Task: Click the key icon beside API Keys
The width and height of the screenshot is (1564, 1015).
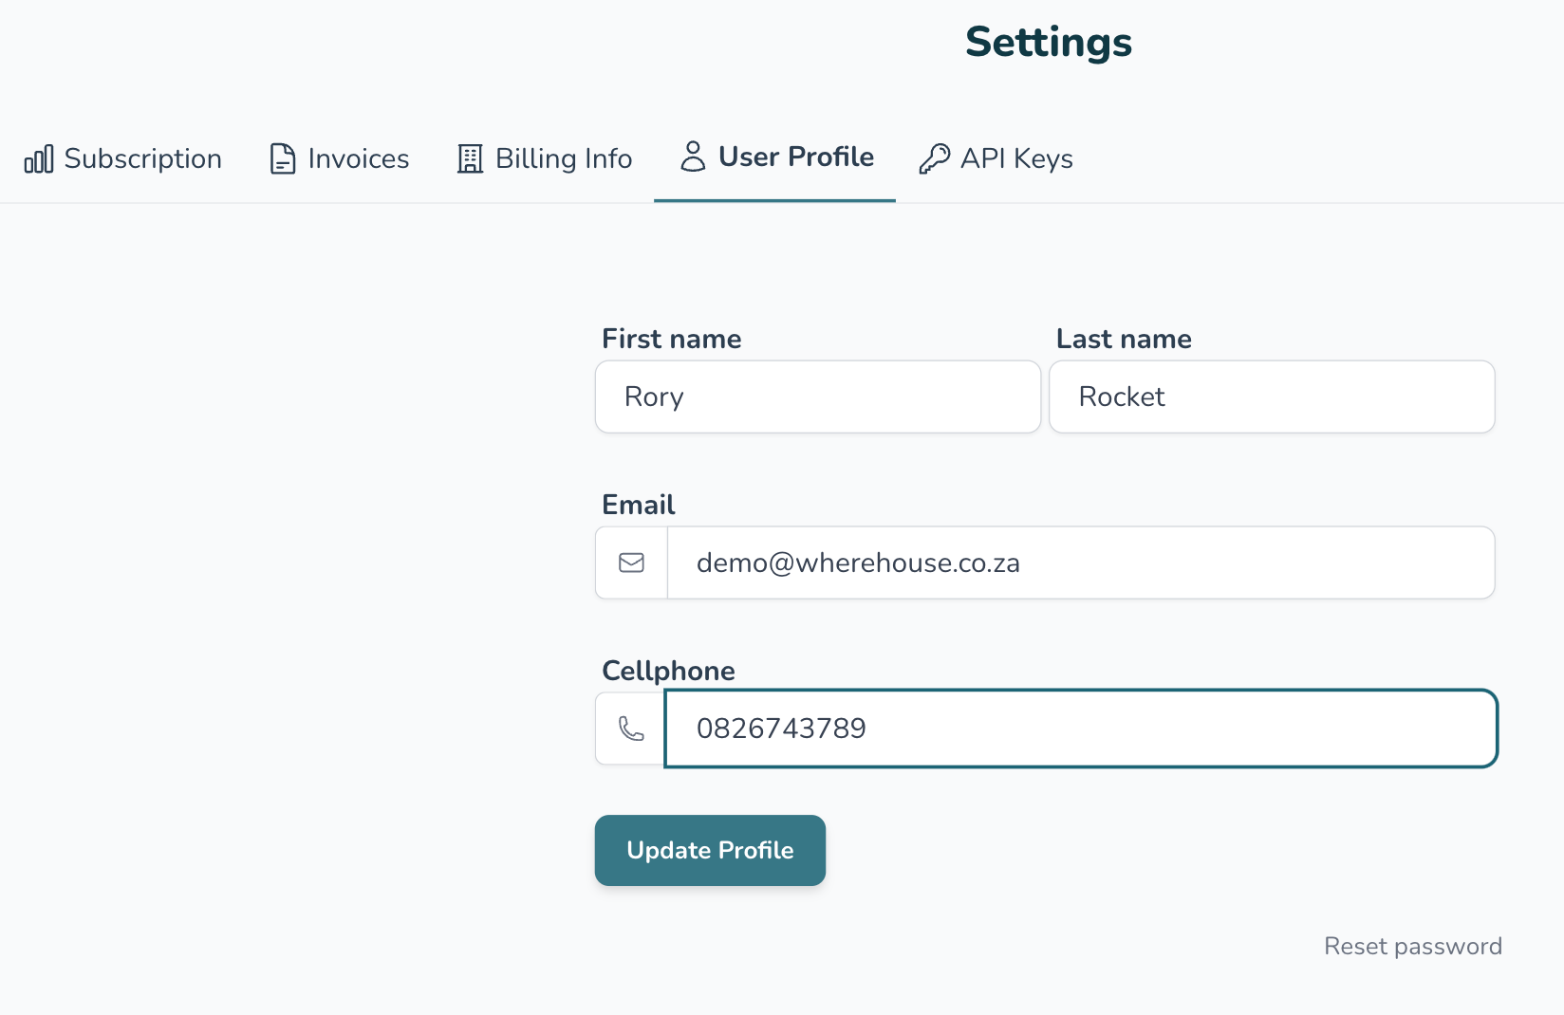Action: (x=934, y=159)
